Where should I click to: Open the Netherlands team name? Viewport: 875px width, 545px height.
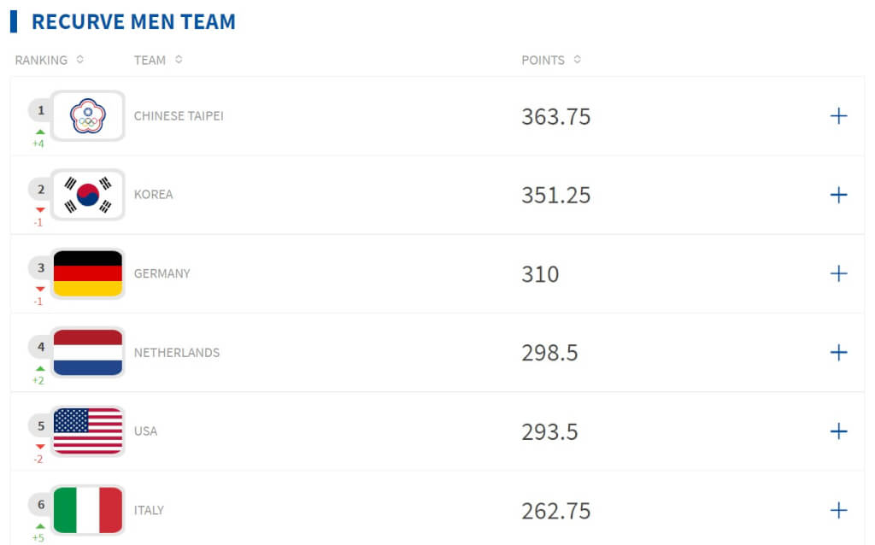pos(176,352)
